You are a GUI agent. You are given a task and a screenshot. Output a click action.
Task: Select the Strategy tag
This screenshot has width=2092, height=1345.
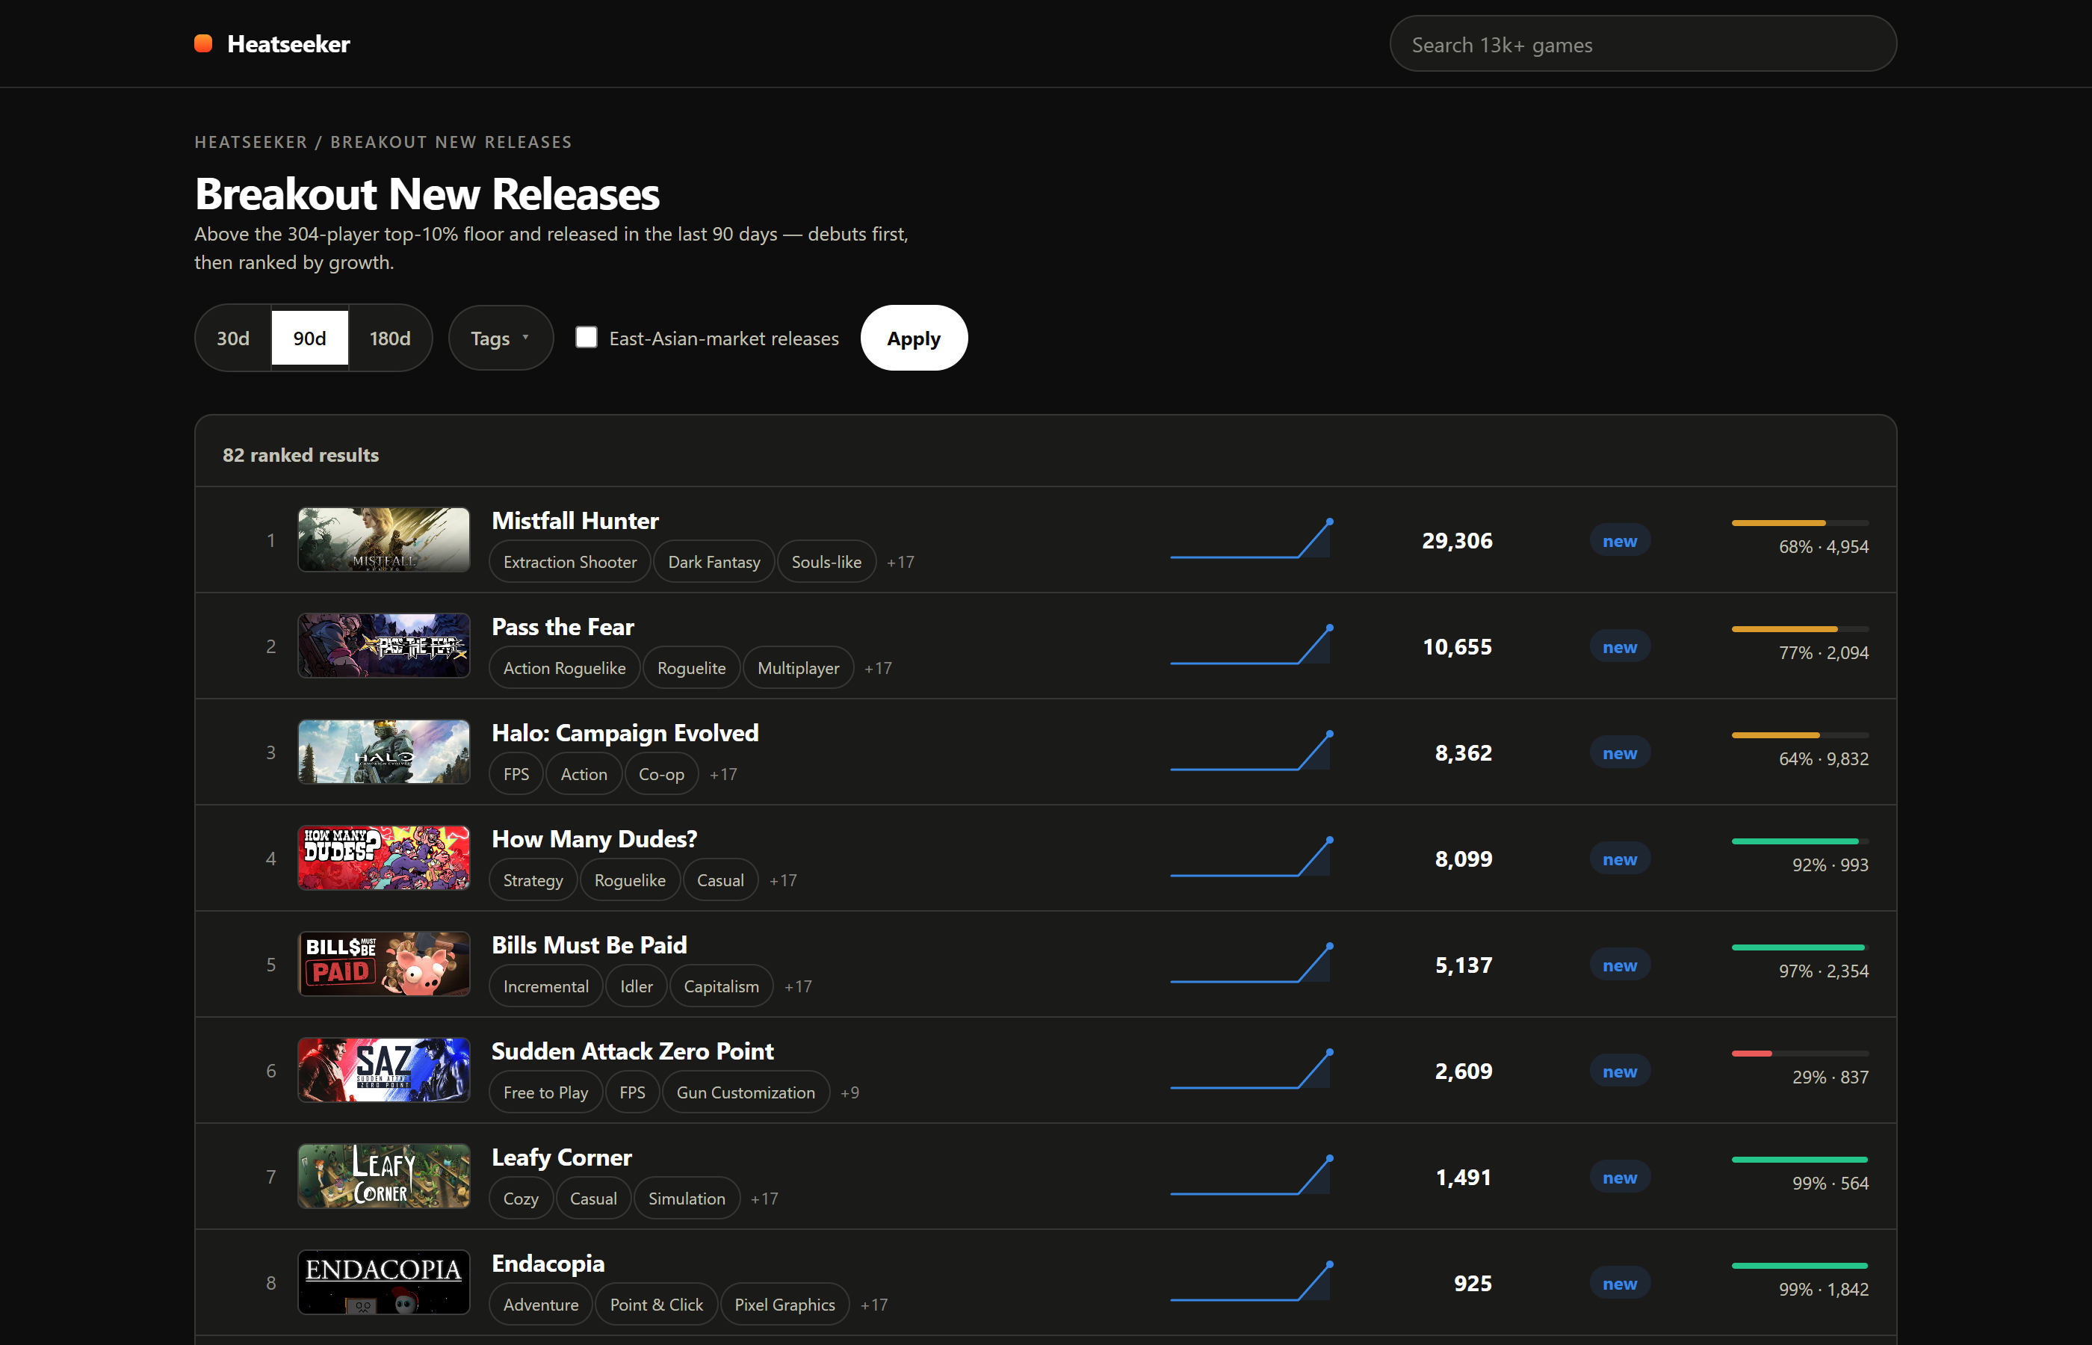coord(533,880)
